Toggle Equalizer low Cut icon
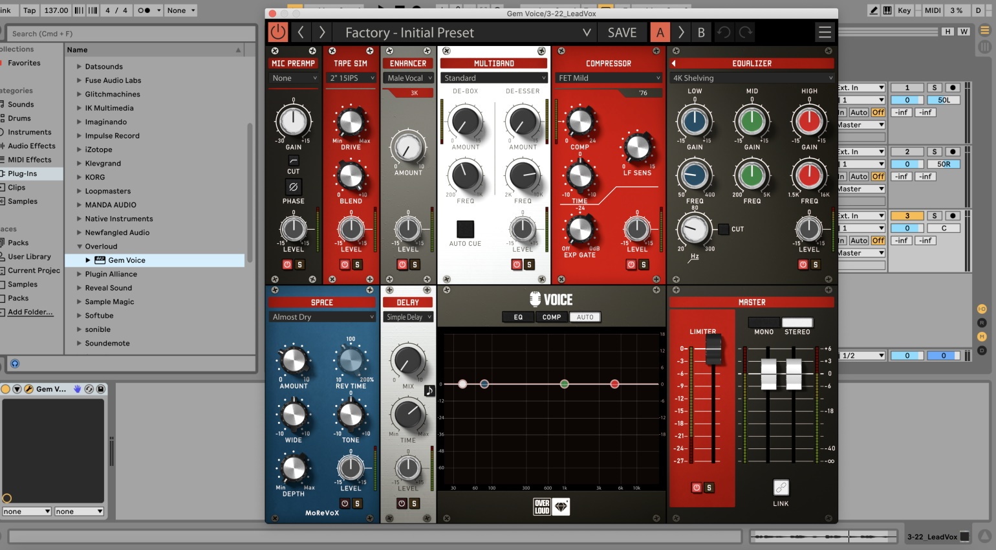Viewport: 996px width, 550px height. (723, 229)
